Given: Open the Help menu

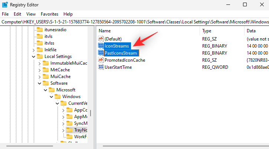Looking at the screenshot, I should (x=68, y=14).
